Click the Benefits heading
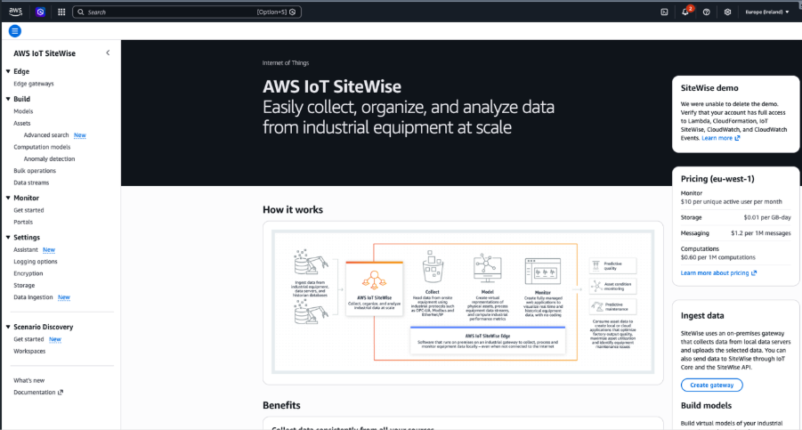This screenshot has width=802, height=430. [281, 405]
